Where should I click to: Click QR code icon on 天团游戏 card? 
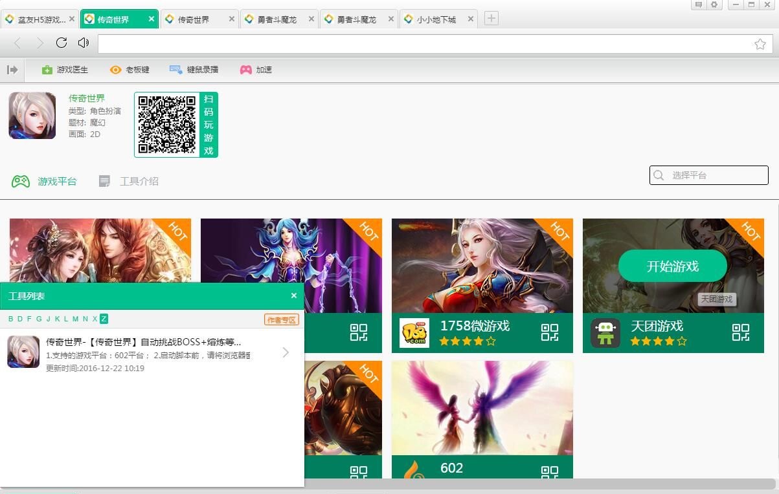point(740,332)
